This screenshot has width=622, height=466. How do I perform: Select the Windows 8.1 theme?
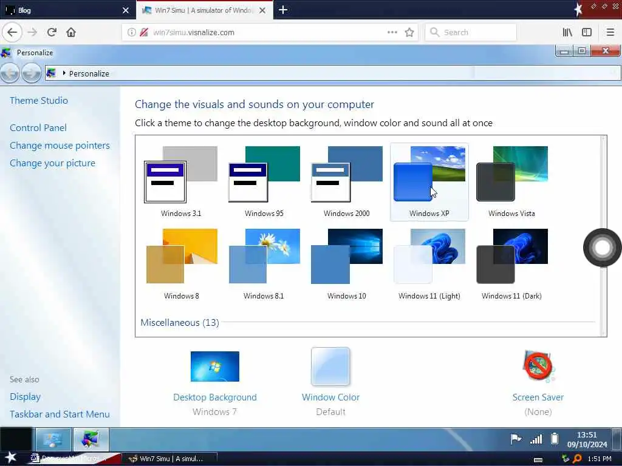click(264, 264)
